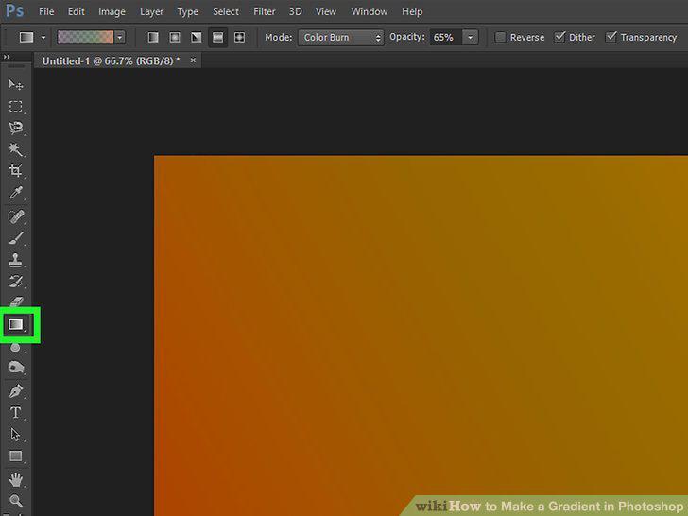Select the History Brush tool
The width and height of the screenshot is (688, 516).
pos(16,281)
